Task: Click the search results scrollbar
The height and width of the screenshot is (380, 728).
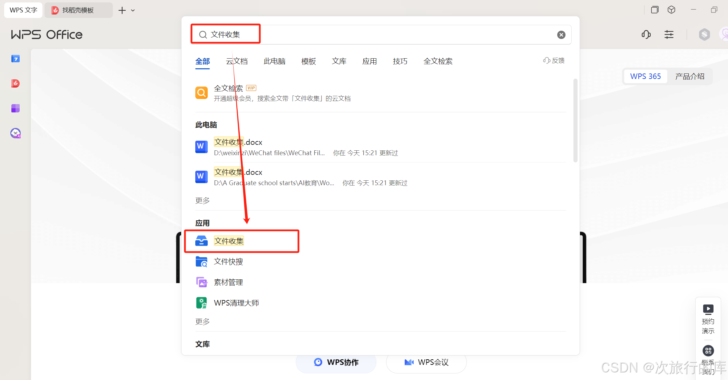Action: click(x=575, y=121)
